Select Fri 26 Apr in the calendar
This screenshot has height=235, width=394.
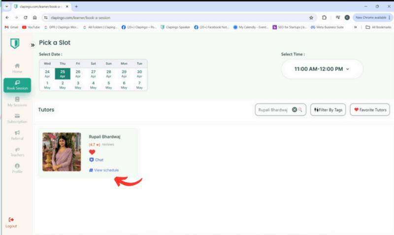click(78, 73)
